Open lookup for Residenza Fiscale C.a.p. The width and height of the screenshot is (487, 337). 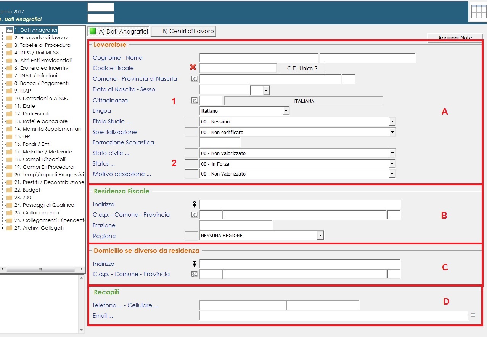click(194, 215)
